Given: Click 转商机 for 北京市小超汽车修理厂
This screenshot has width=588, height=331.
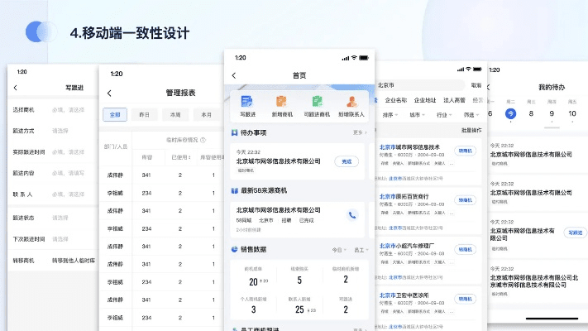Looking at the screenshot, I should [465, 250].
